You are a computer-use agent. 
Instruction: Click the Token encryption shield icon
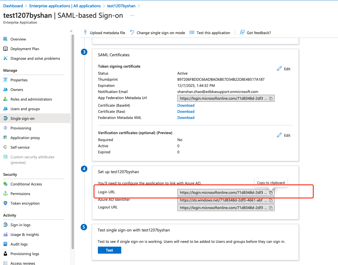[x=5, y=203]
